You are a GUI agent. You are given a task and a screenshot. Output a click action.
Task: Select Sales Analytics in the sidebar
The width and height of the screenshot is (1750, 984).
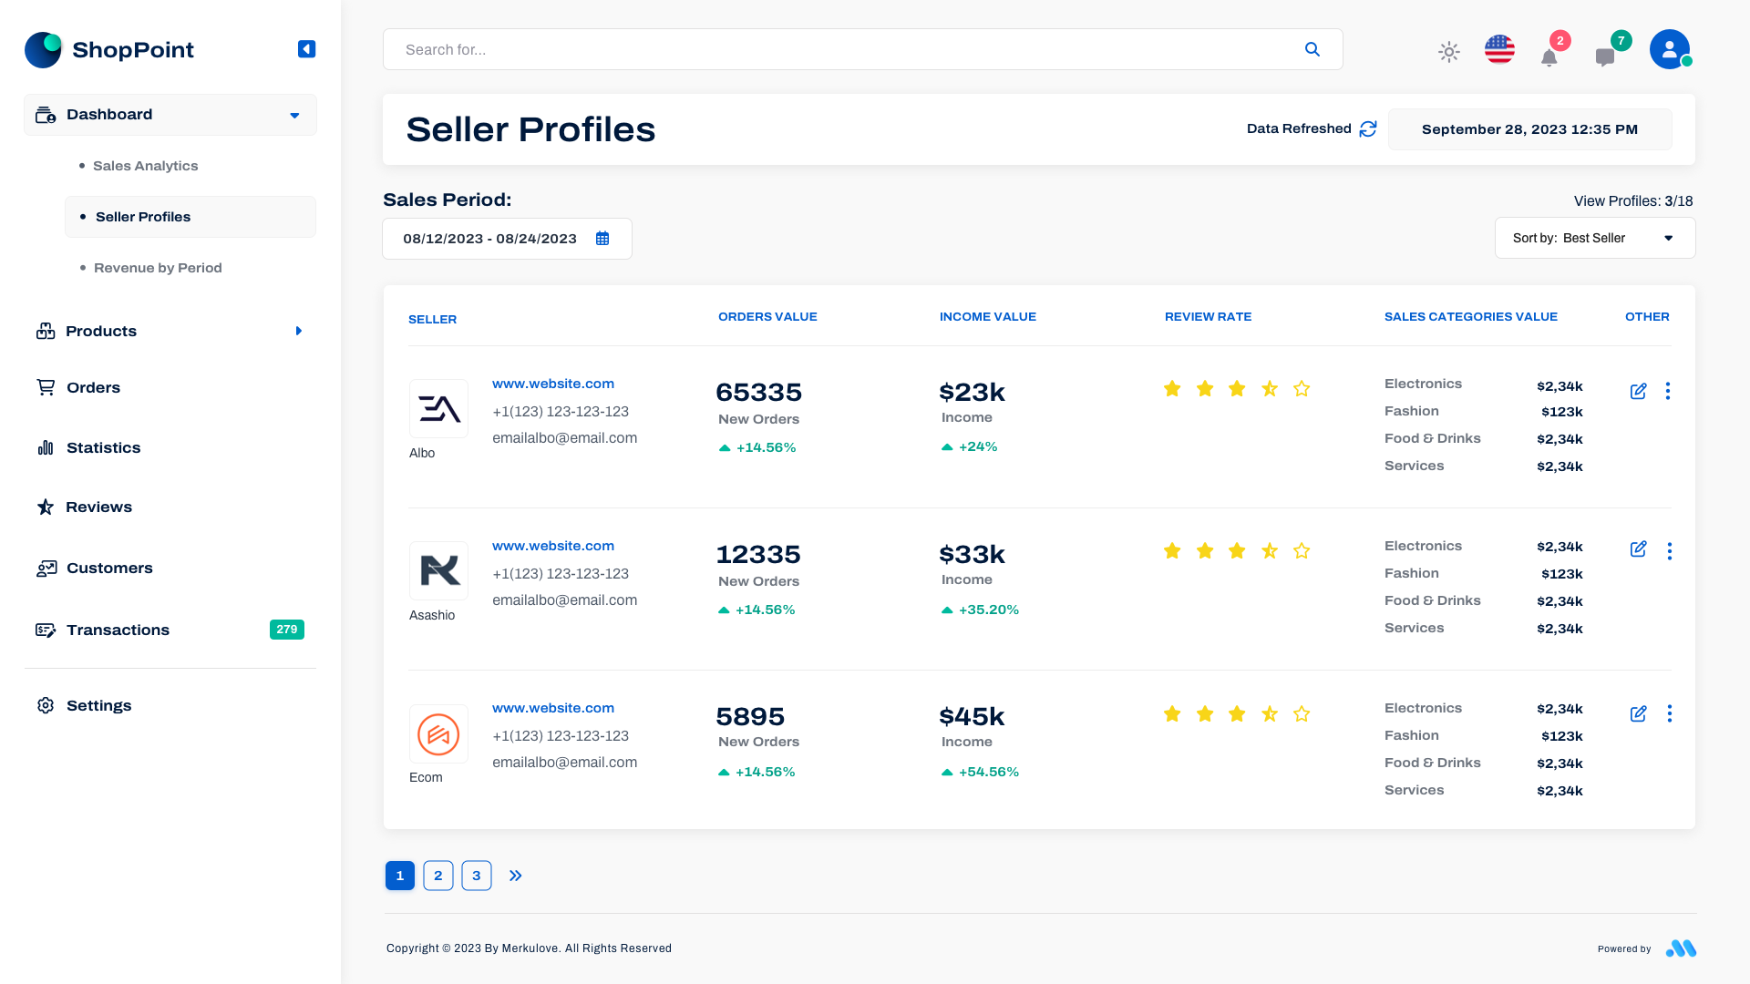(145, 166)
